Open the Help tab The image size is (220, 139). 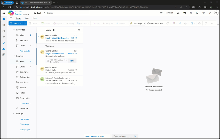[x=35, y=18]
